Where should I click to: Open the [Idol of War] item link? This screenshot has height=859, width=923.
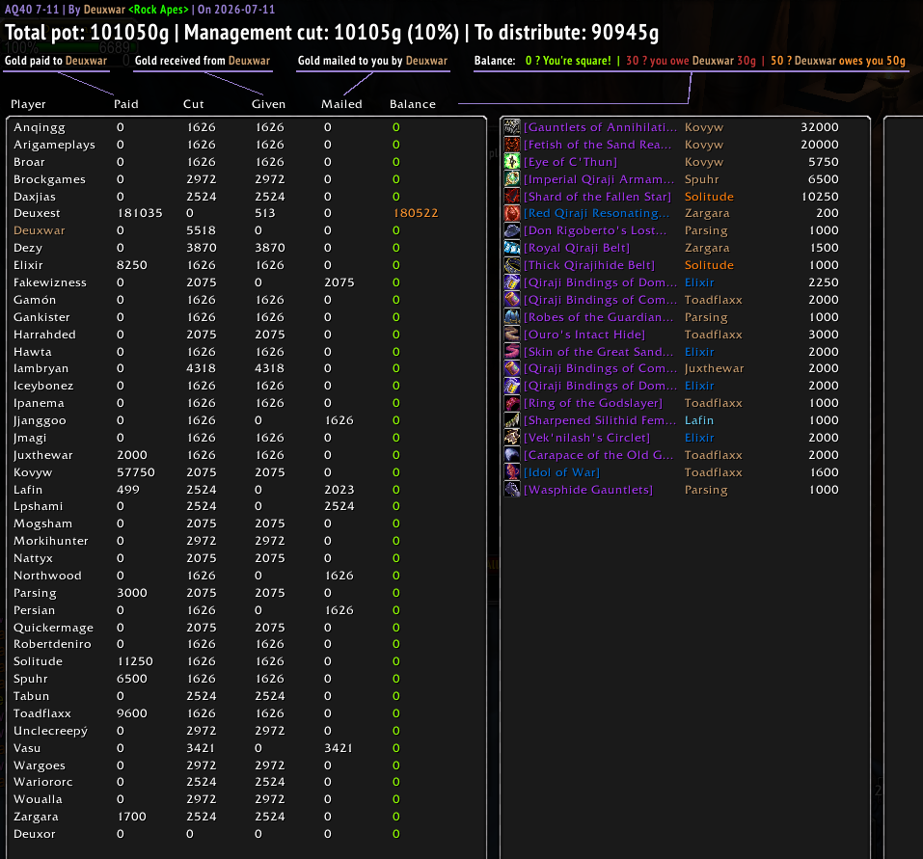[561, 472]
